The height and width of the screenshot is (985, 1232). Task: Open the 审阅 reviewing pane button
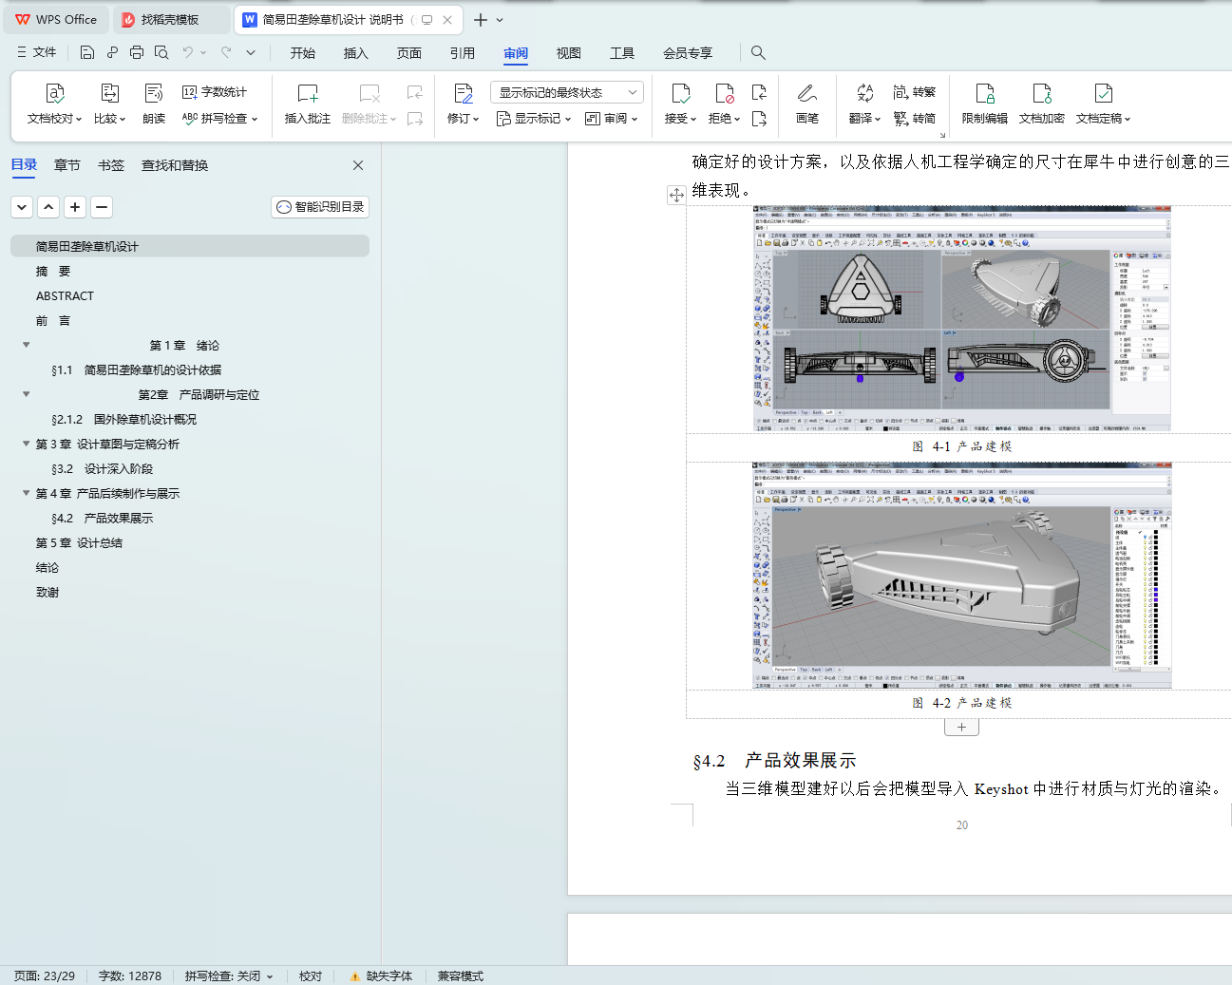(x=611, y=119)
